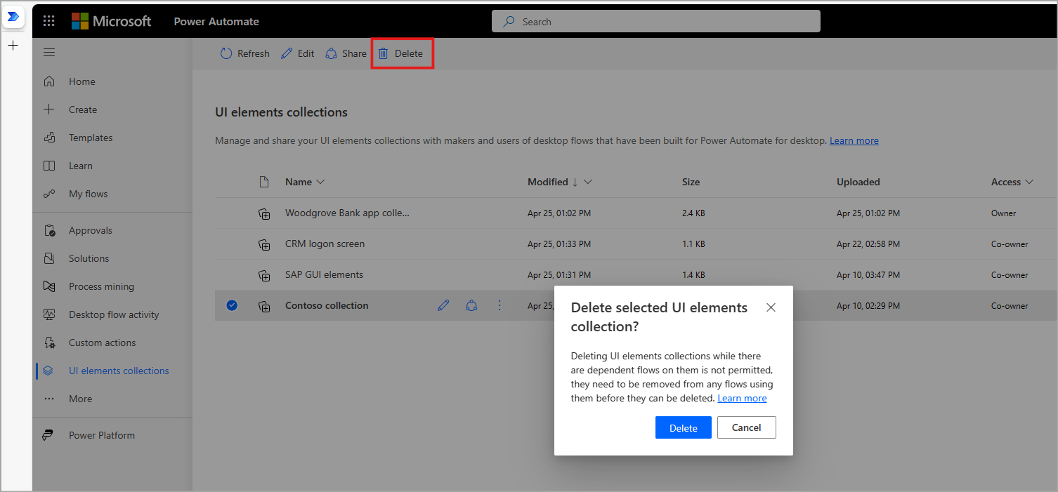Screen dimensions: 1058x492
Task: Click the Edit pencil icon in the toolbar
Action: (287, 53)
